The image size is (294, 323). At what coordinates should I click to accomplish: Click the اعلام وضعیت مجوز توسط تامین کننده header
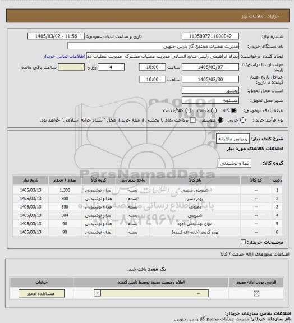151,282
